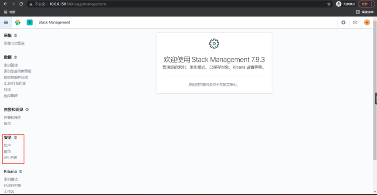Screen dimensions: 377x195
Task: Open 角色 roles page
Action: coord(7,151)
